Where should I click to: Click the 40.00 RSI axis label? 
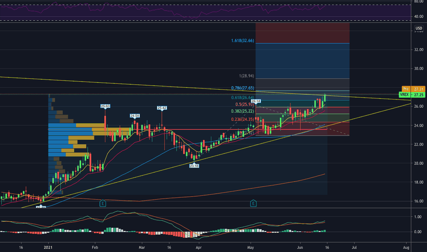[419, 16]
